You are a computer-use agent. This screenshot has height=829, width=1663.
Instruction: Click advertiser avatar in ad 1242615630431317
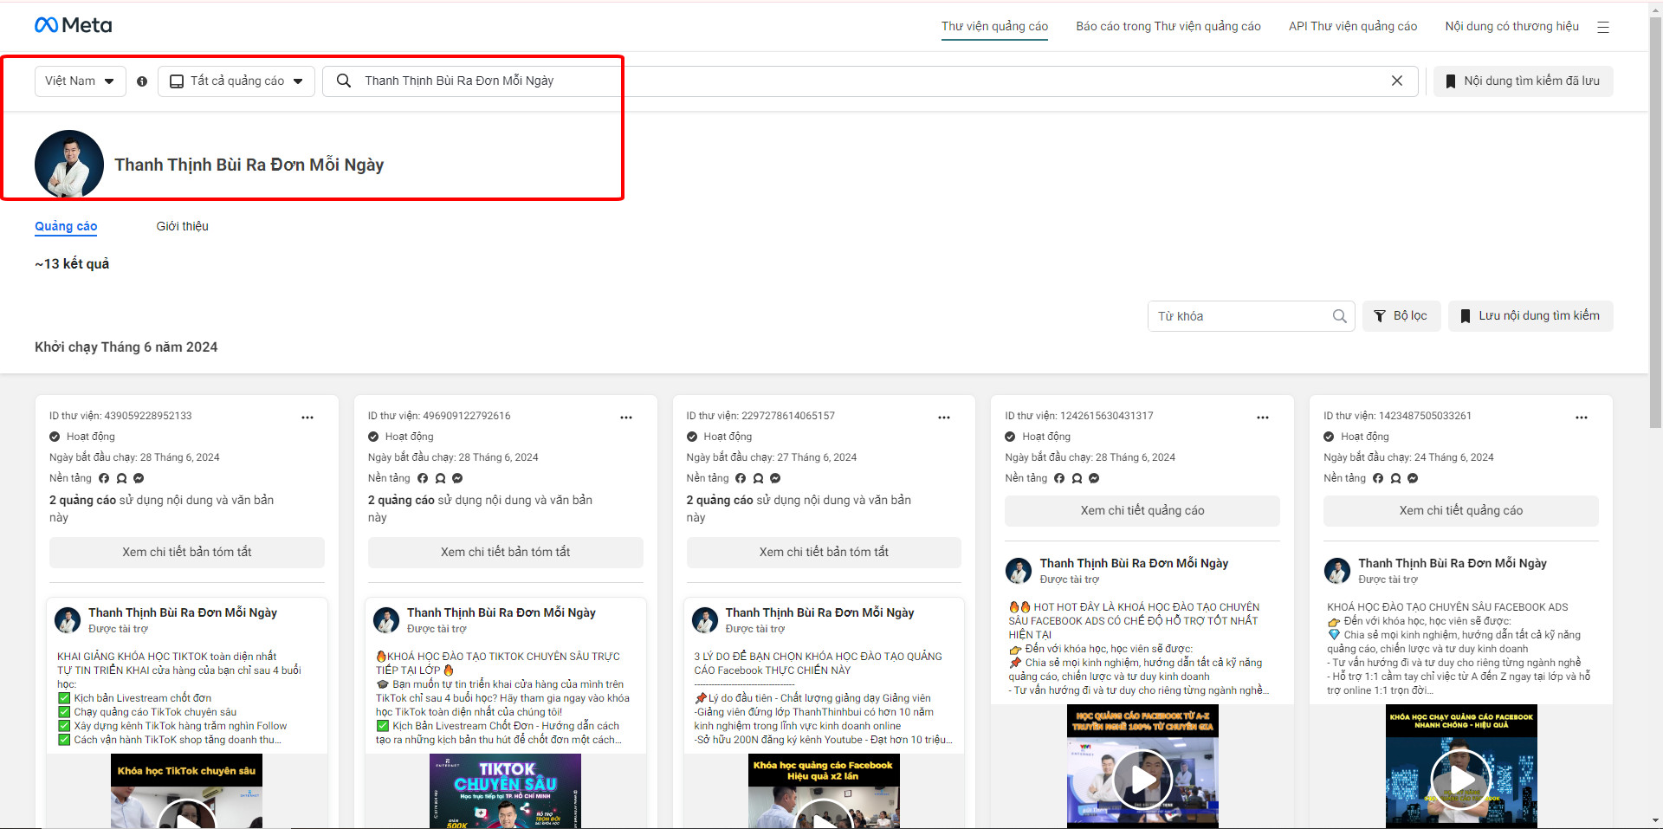[x=1019, y=570]
